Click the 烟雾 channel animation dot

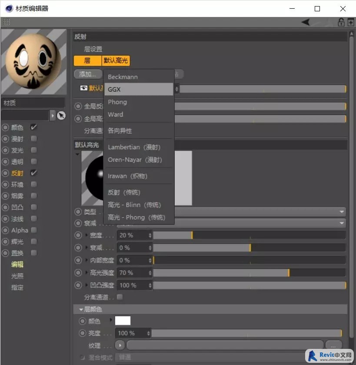(5, 196)
